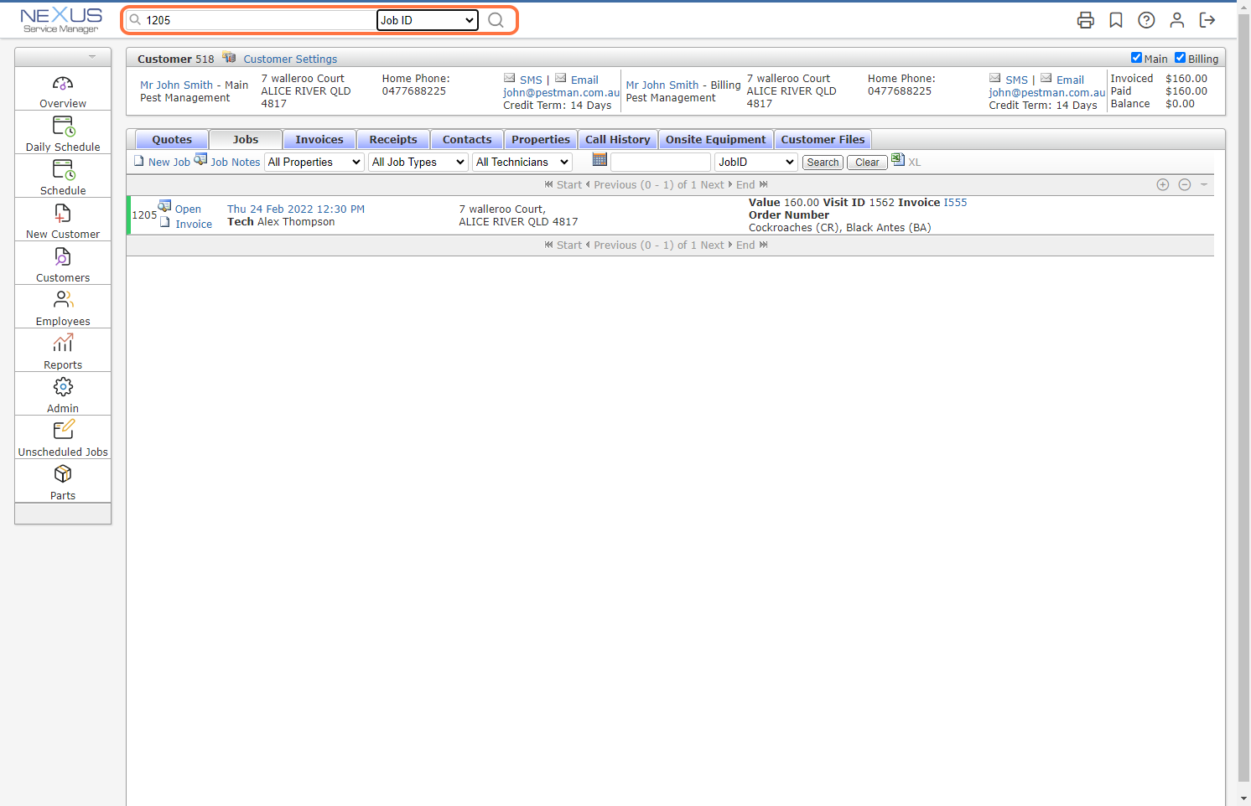
Task: Open the Unscheduled Jobs icon
Action: pyautogui.click(x=63, y=430)
